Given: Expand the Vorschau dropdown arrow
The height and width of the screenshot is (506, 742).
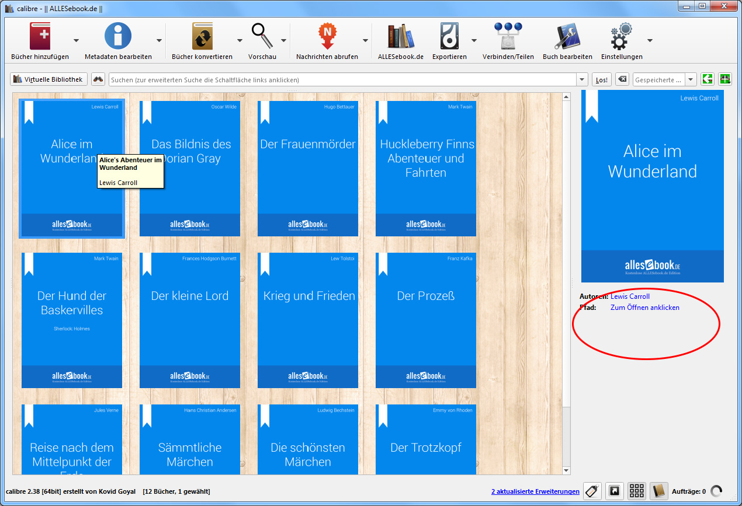Looking at the screenshot, I should click(x=283, y=40).
